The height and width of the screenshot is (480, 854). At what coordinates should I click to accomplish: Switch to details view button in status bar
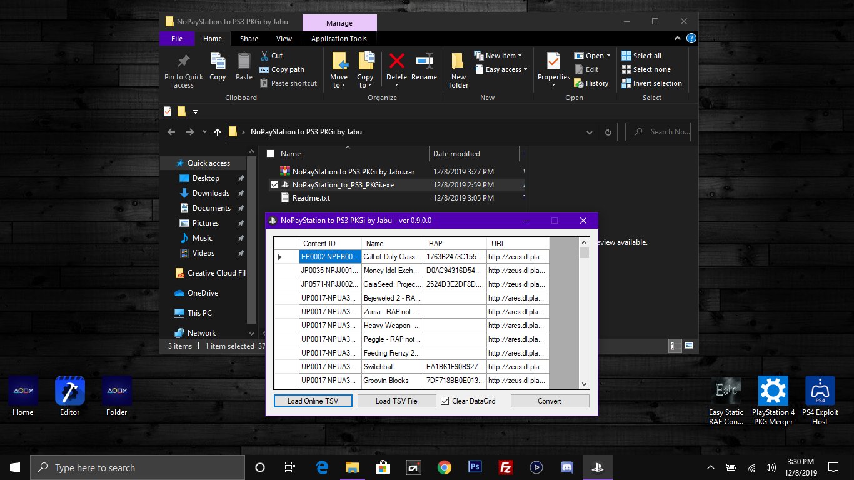pos(675,346)
